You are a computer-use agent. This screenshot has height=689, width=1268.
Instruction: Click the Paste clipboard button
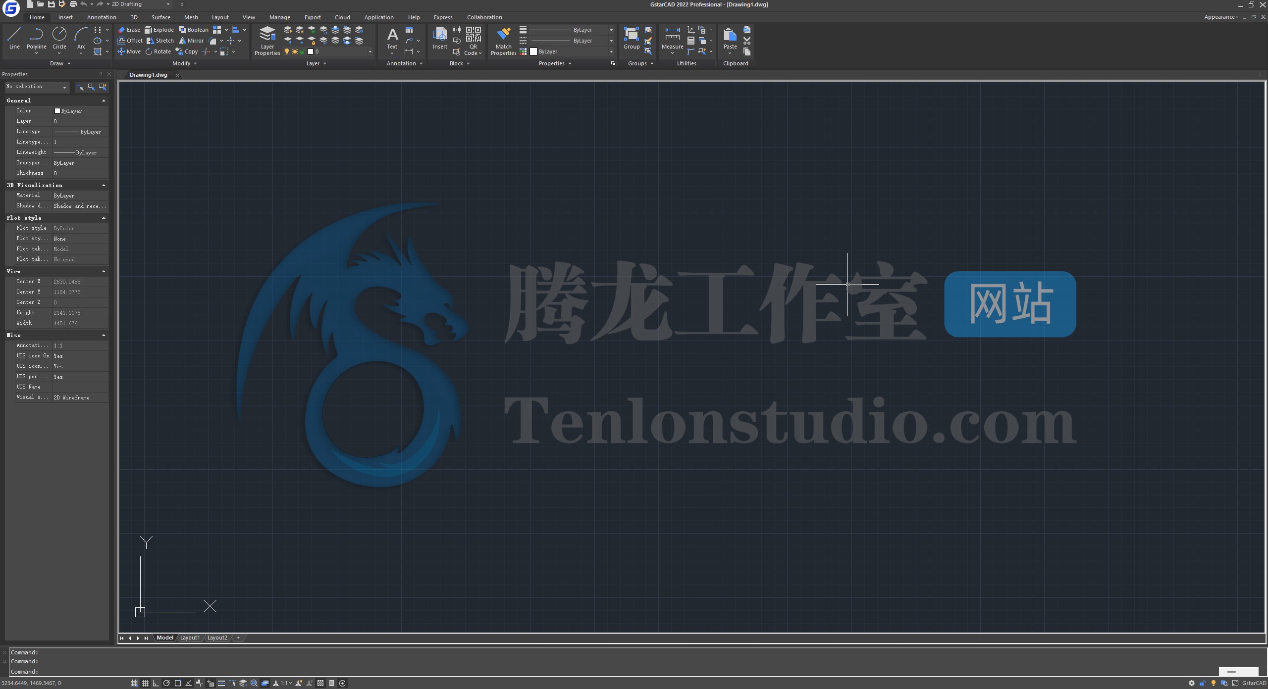click(x=730, y=40)
